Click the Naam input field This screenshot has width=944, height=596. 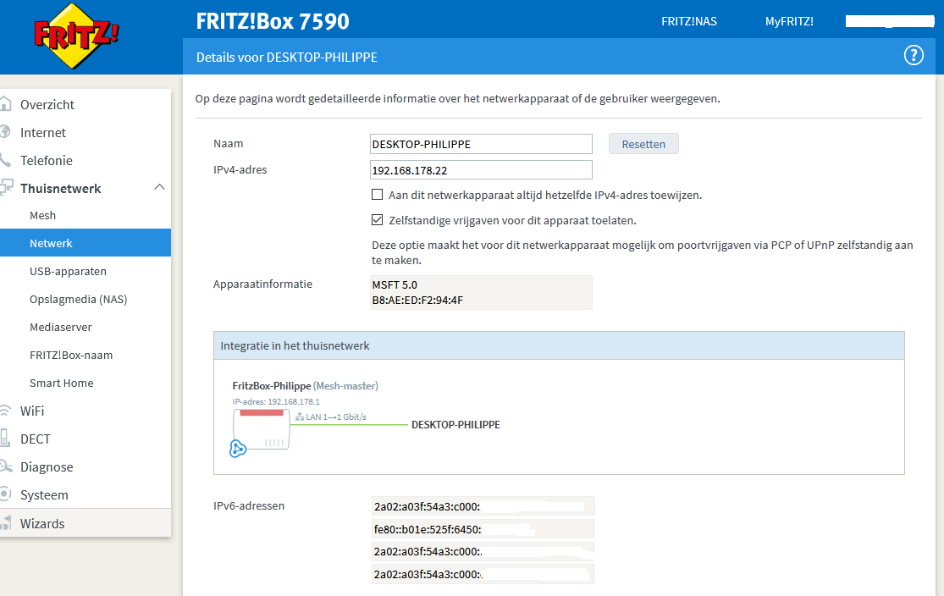(x=481, y=144)
